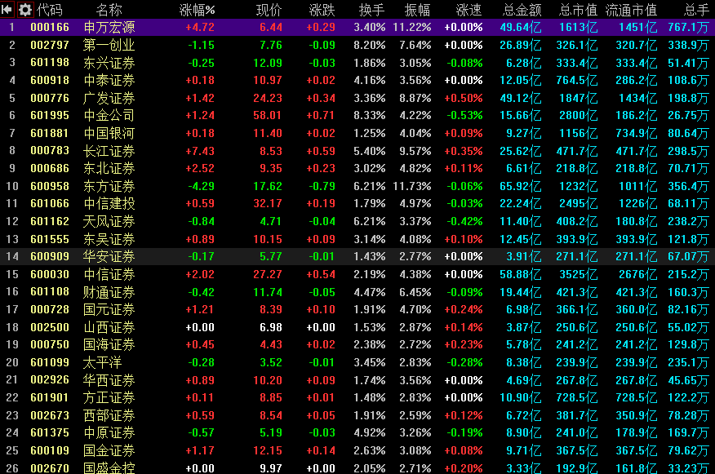715x474 pixels.
Task: Select stock 中金公司
Action: (109, 115)
